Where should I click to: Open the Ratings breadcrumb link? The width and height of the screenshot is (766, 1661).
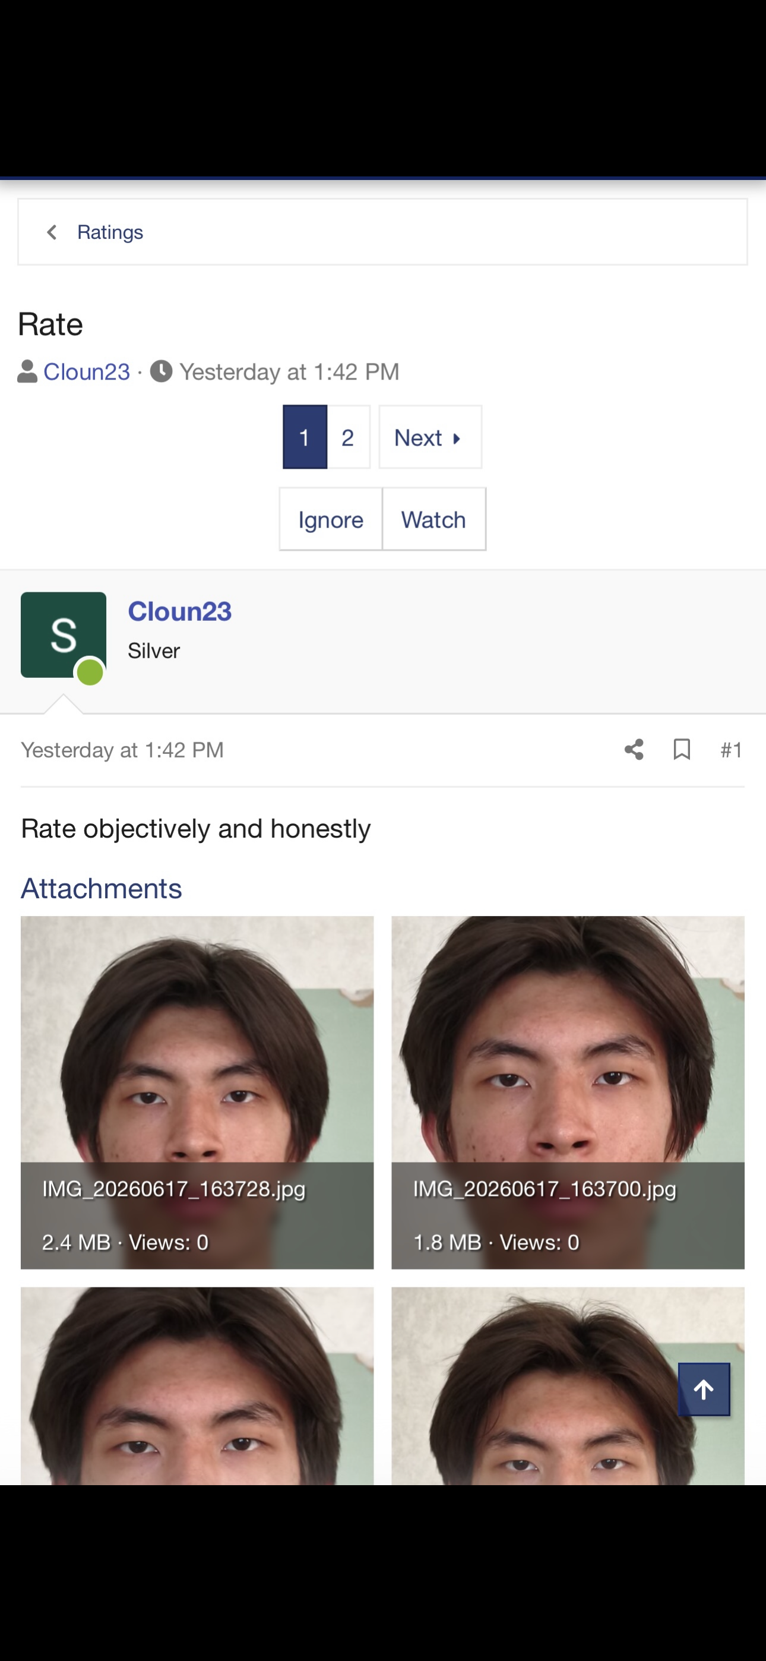110,232
